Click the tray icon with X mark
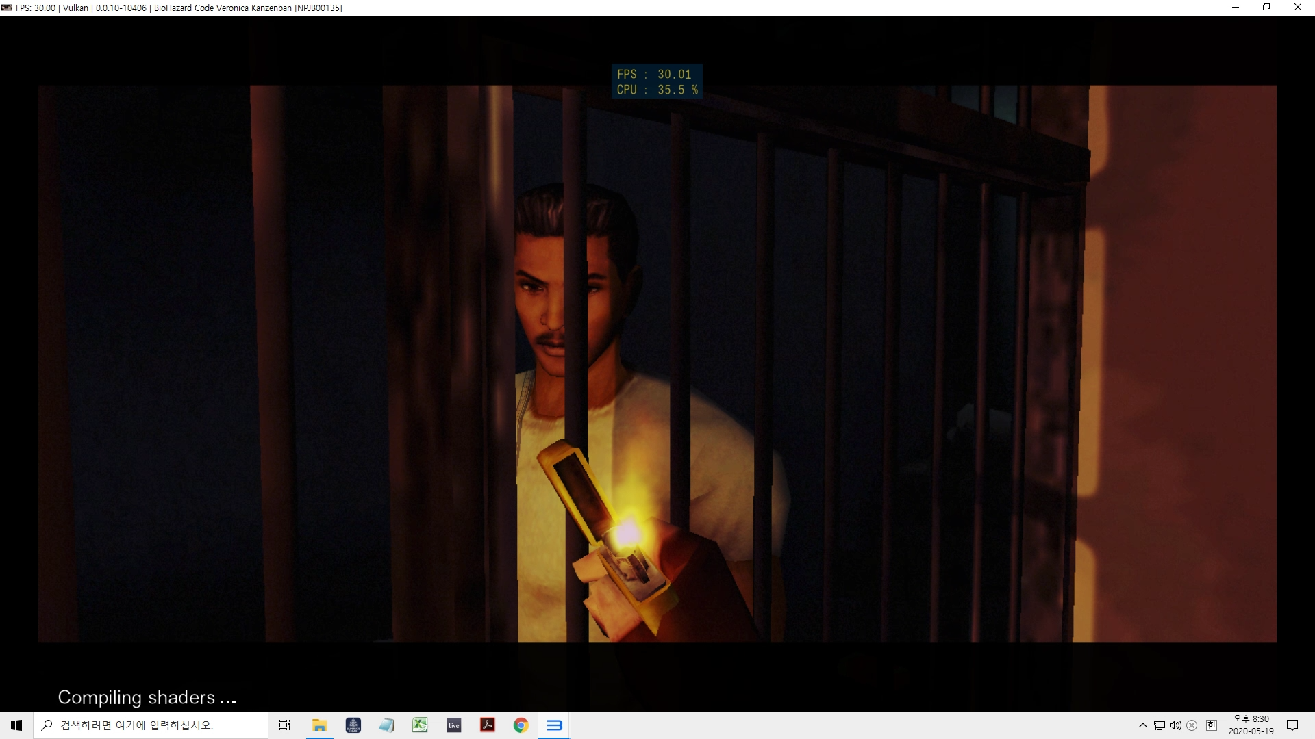 pos(1192,725)
